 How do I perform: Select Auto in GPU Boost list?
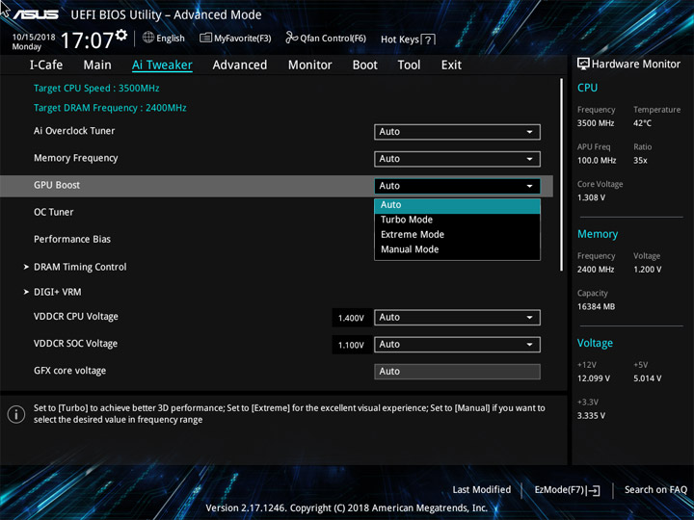[x=457, y=205]
